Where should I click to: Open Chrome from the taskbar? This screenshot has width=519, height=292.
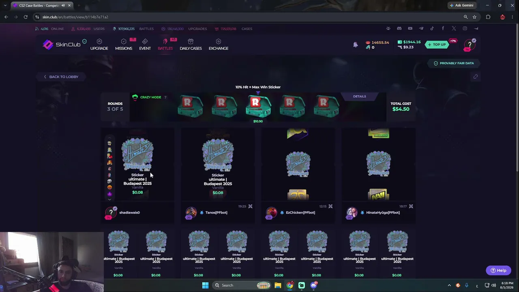tap(290, 285)
